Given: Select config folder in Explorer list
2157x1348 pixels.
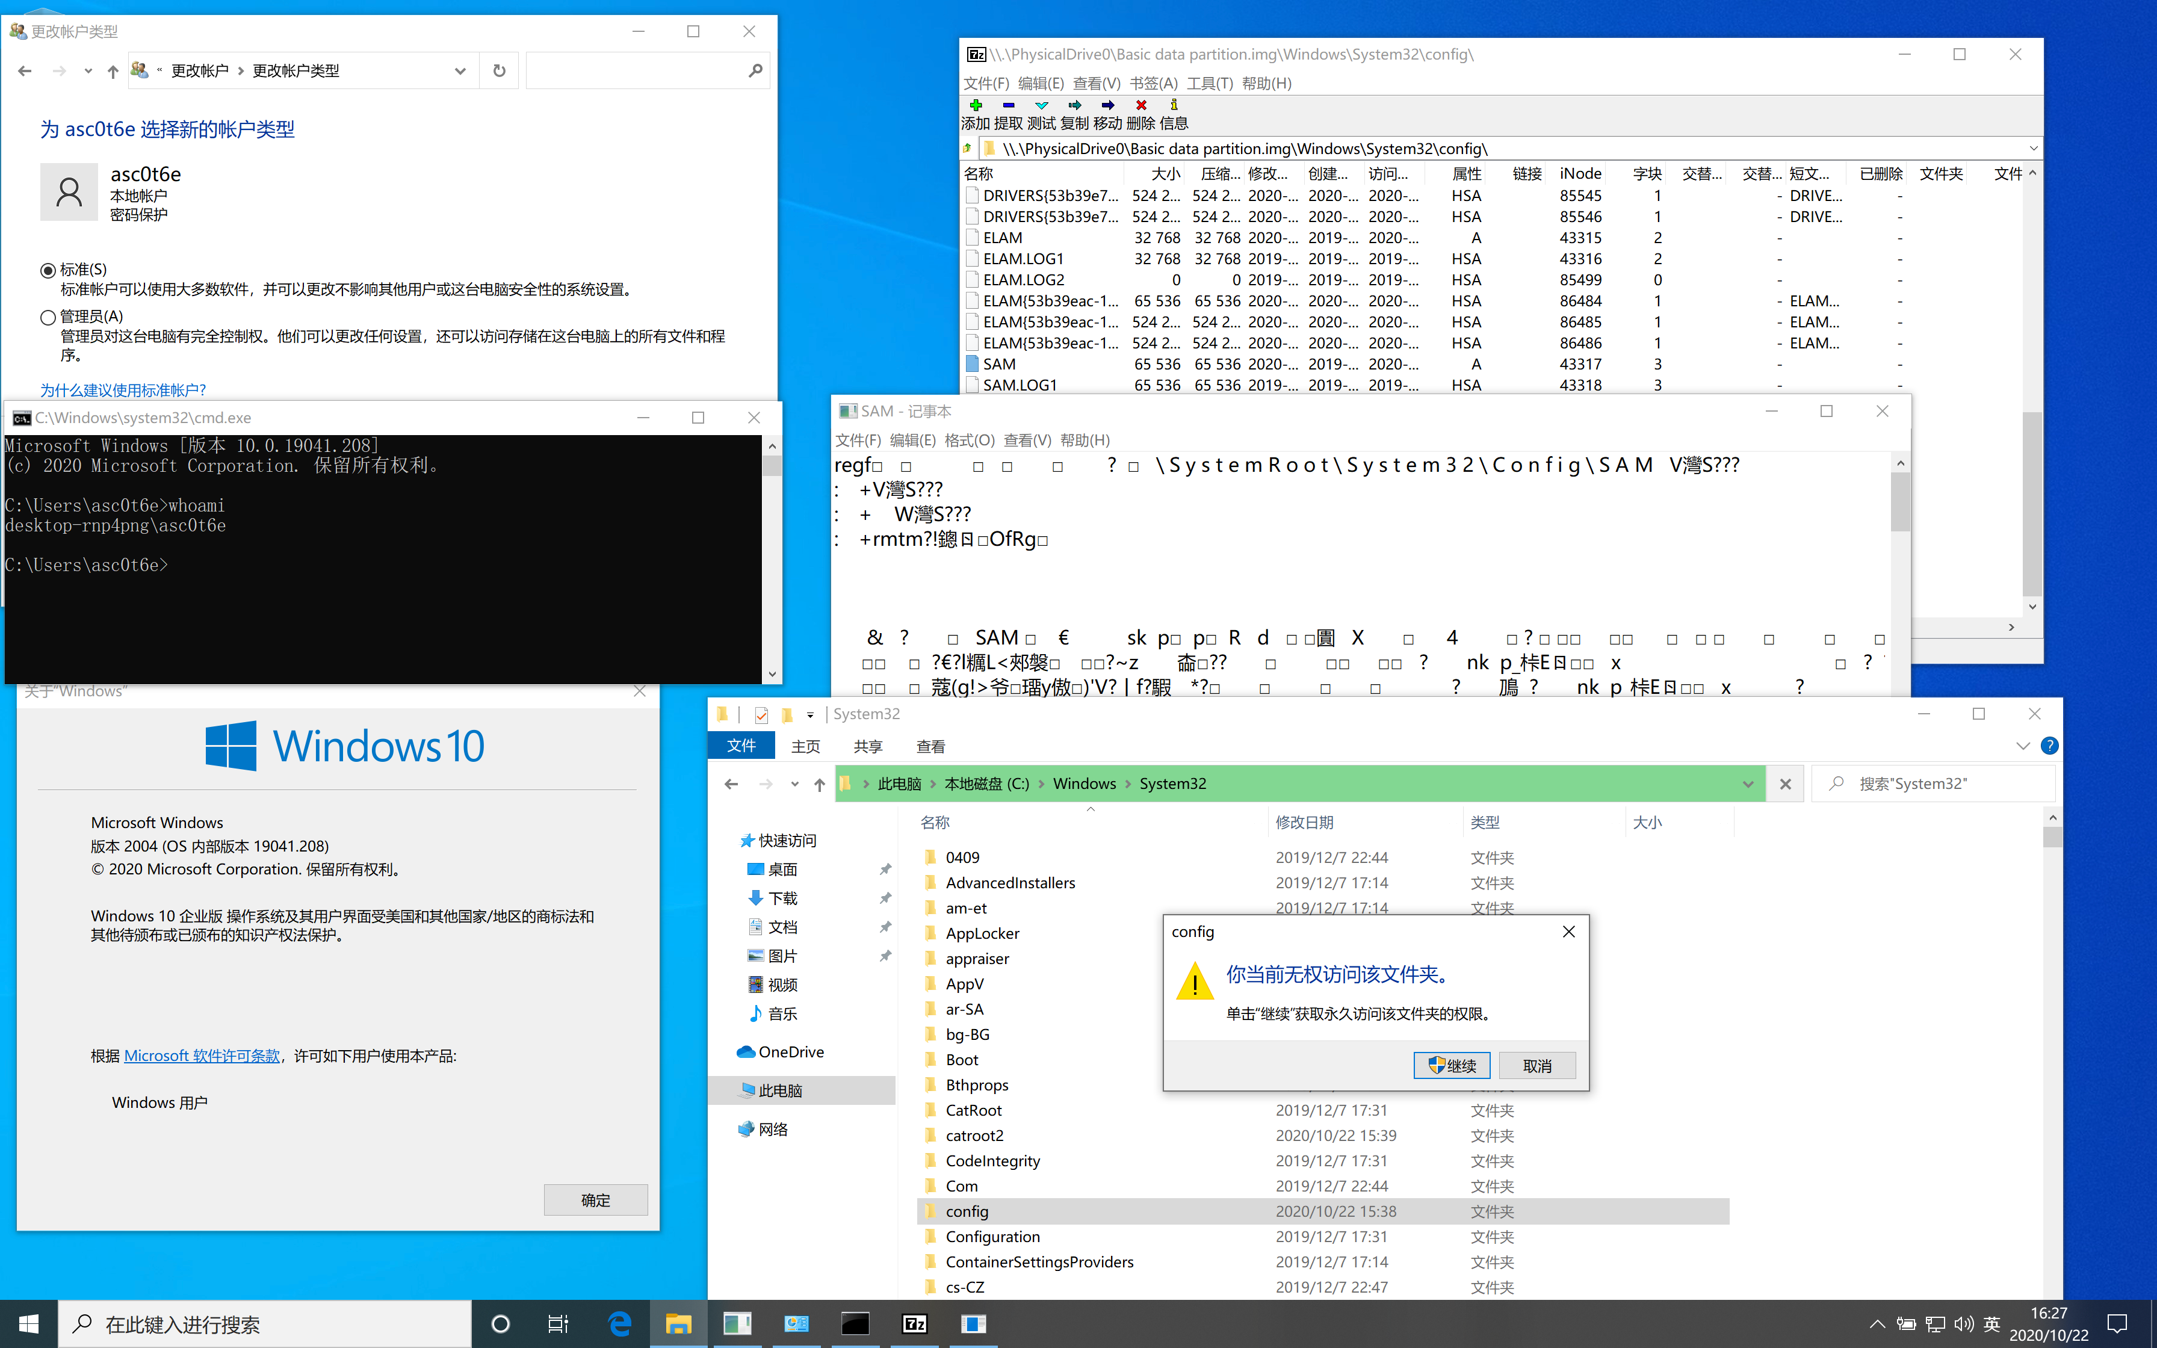Looking at the screenshot, I should pyautogui.click(x=1323, y=1211).
